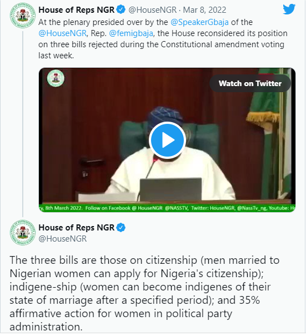Click the verified badge in the lower tweet
This screenshot has height=336, width=306.
(x=121, y=228)
